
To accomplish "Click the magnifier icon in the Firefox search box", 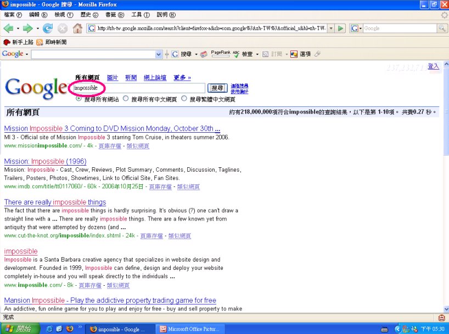I will [x=441, y=28].
